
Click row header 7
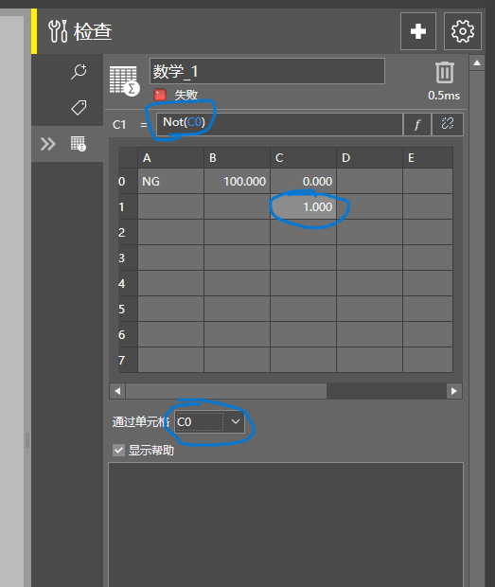128,360
